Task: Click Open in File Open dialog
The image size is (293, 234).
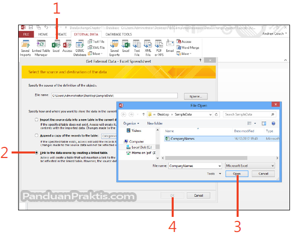Action: (237, 174)
